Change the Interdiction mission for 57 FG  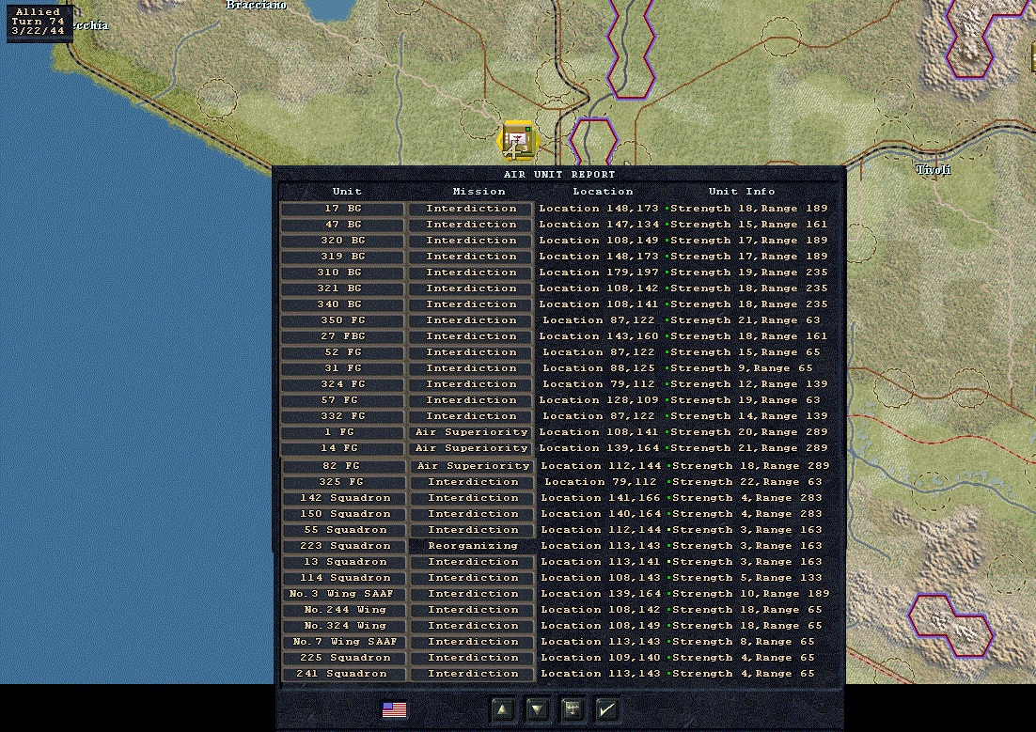coord(471,400)
